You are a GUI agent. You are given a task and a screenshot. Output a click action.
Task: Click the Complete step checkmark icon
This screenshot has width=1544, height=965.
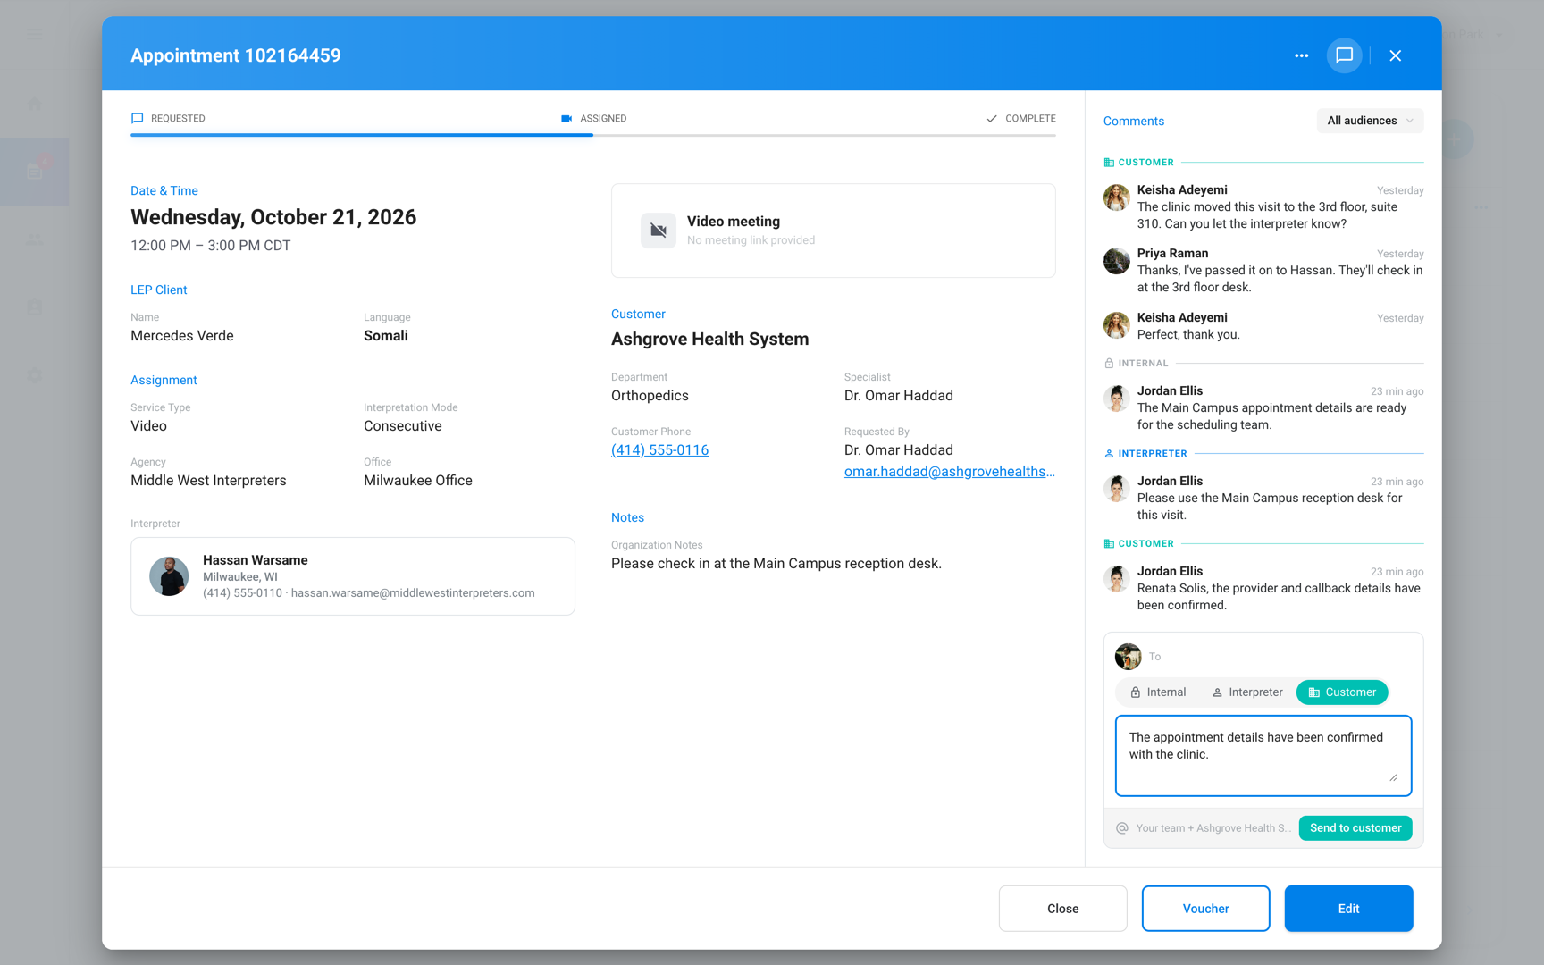[x=992, y=118]
